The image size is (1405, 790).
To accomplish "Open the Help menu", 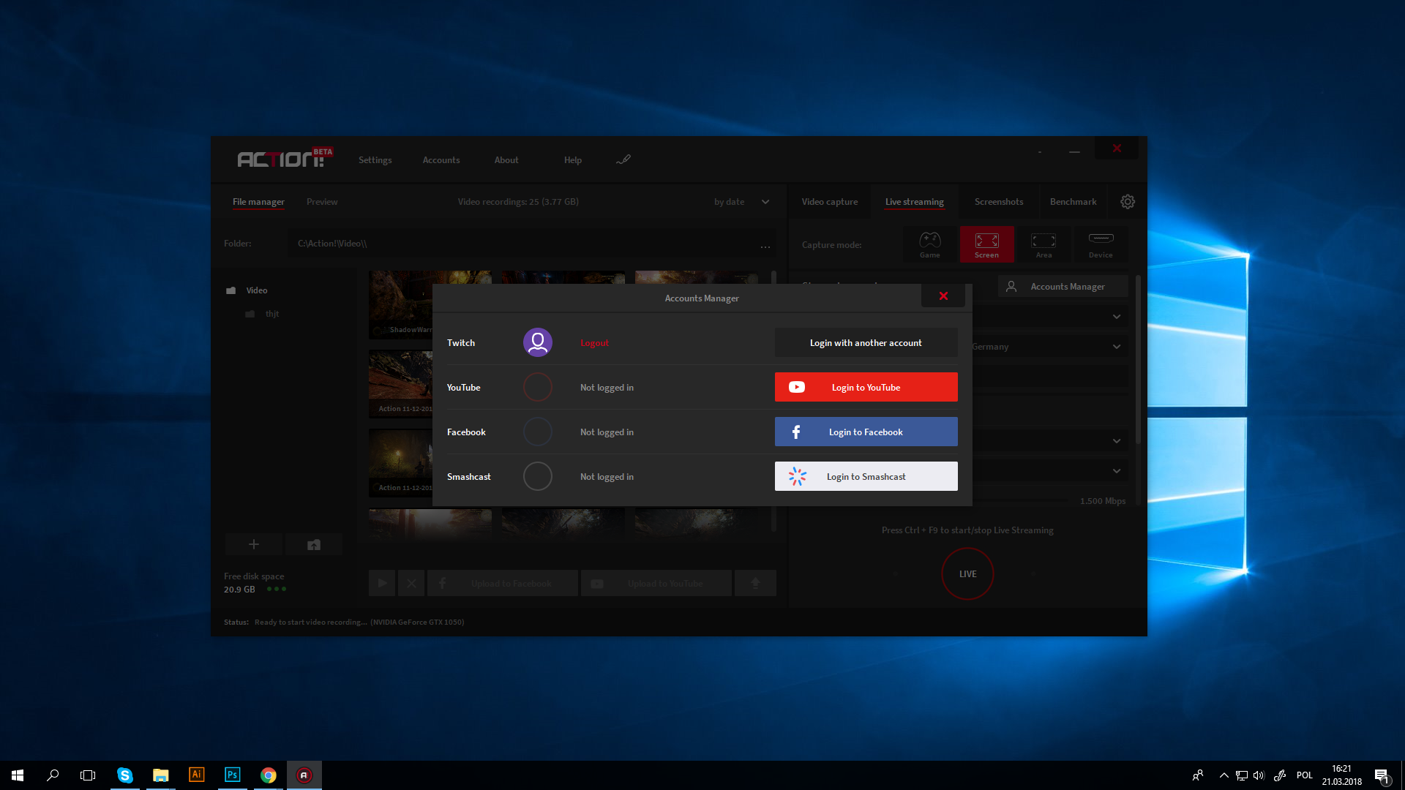I will (x=572, y=160).
